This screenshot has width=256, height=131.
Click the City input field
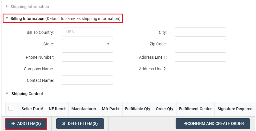tap(200, 32)
